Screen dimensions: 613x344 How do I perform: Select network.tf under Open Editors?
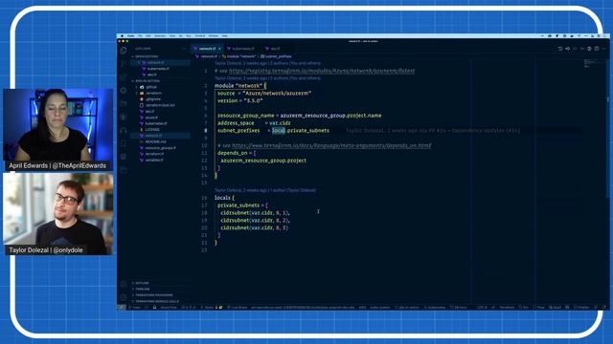coord(155,62)
